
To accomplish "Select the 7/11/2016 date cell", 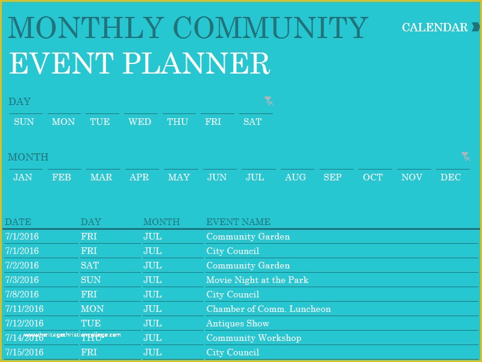I will tap(42, 309).
